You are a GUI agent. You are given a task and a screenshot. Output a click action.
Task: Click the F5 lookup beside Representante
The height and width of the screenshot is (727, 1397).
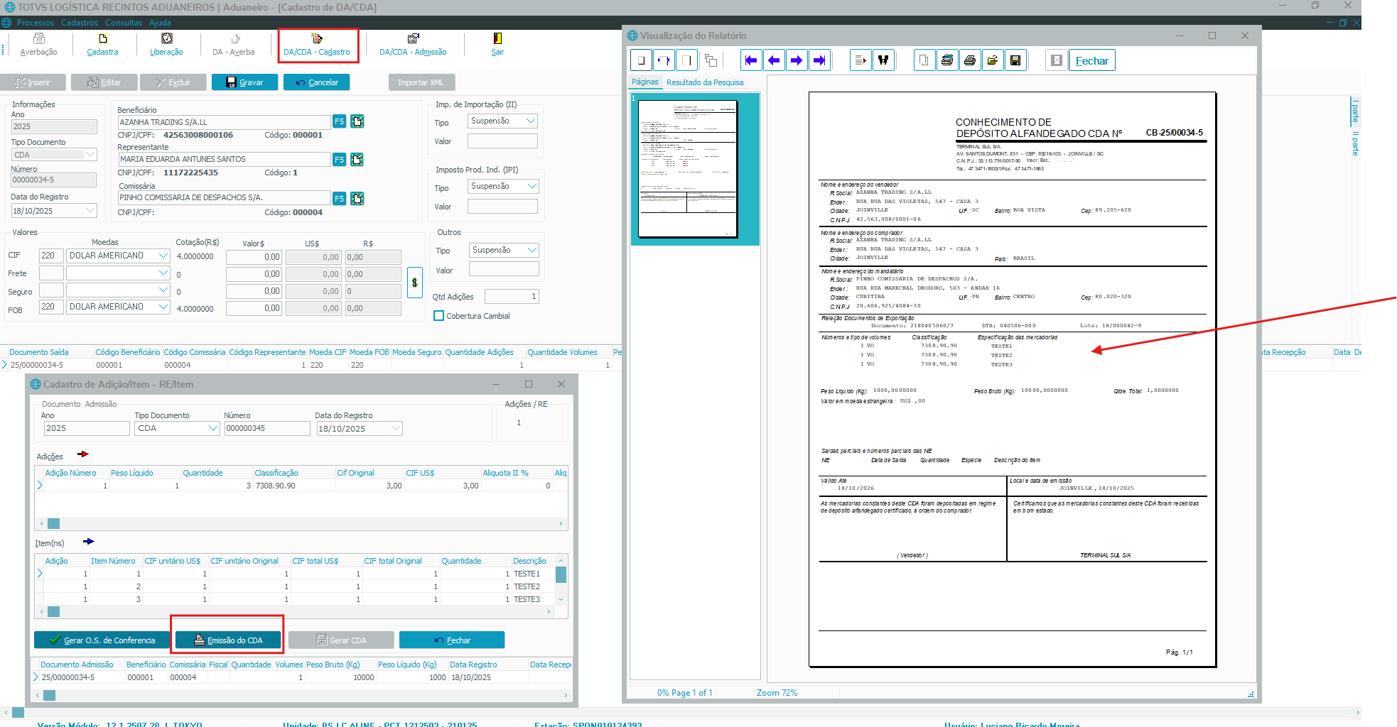pos(339,160)
